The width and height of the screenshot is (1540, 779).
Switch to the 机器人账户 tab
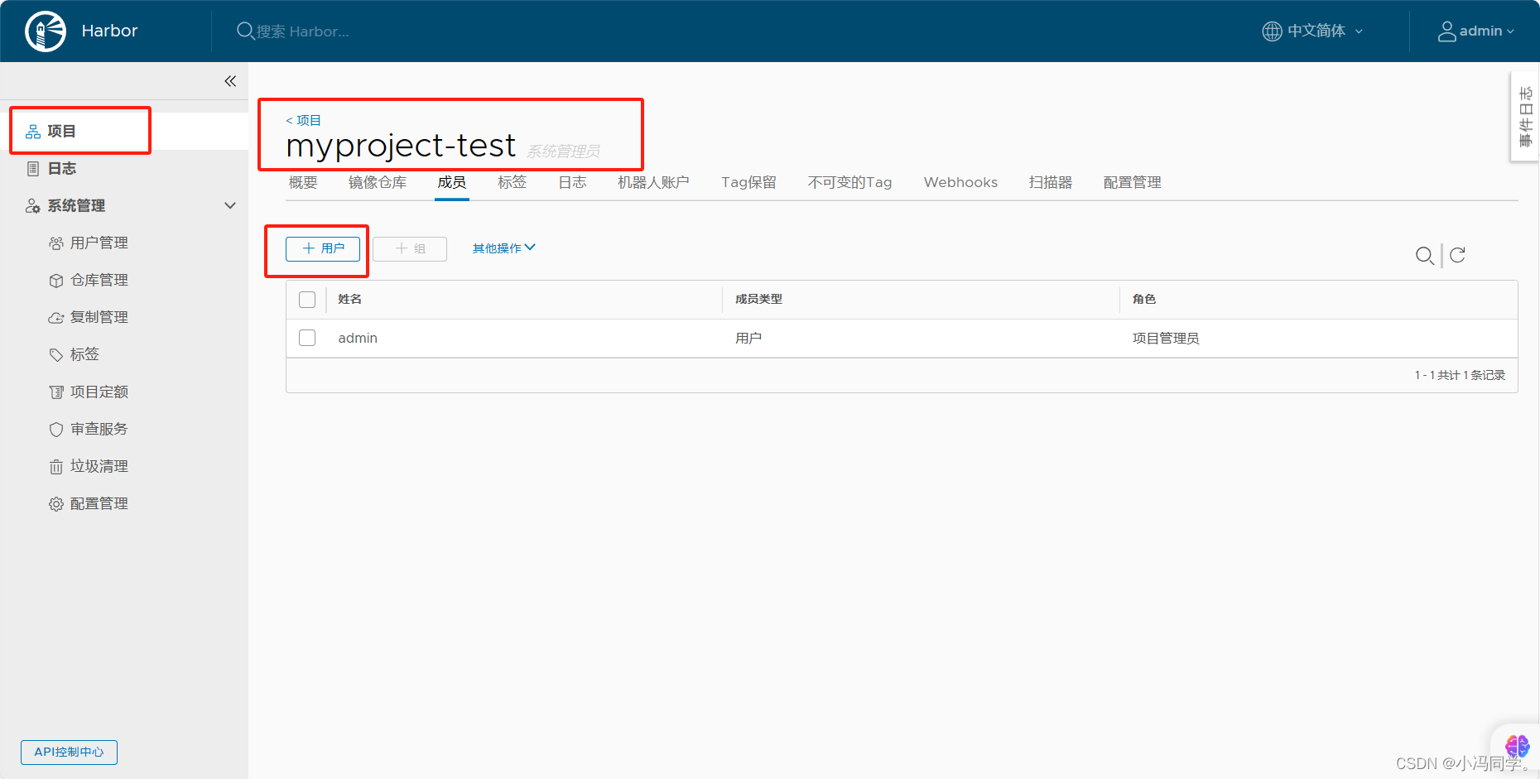(x=653, y=182)
